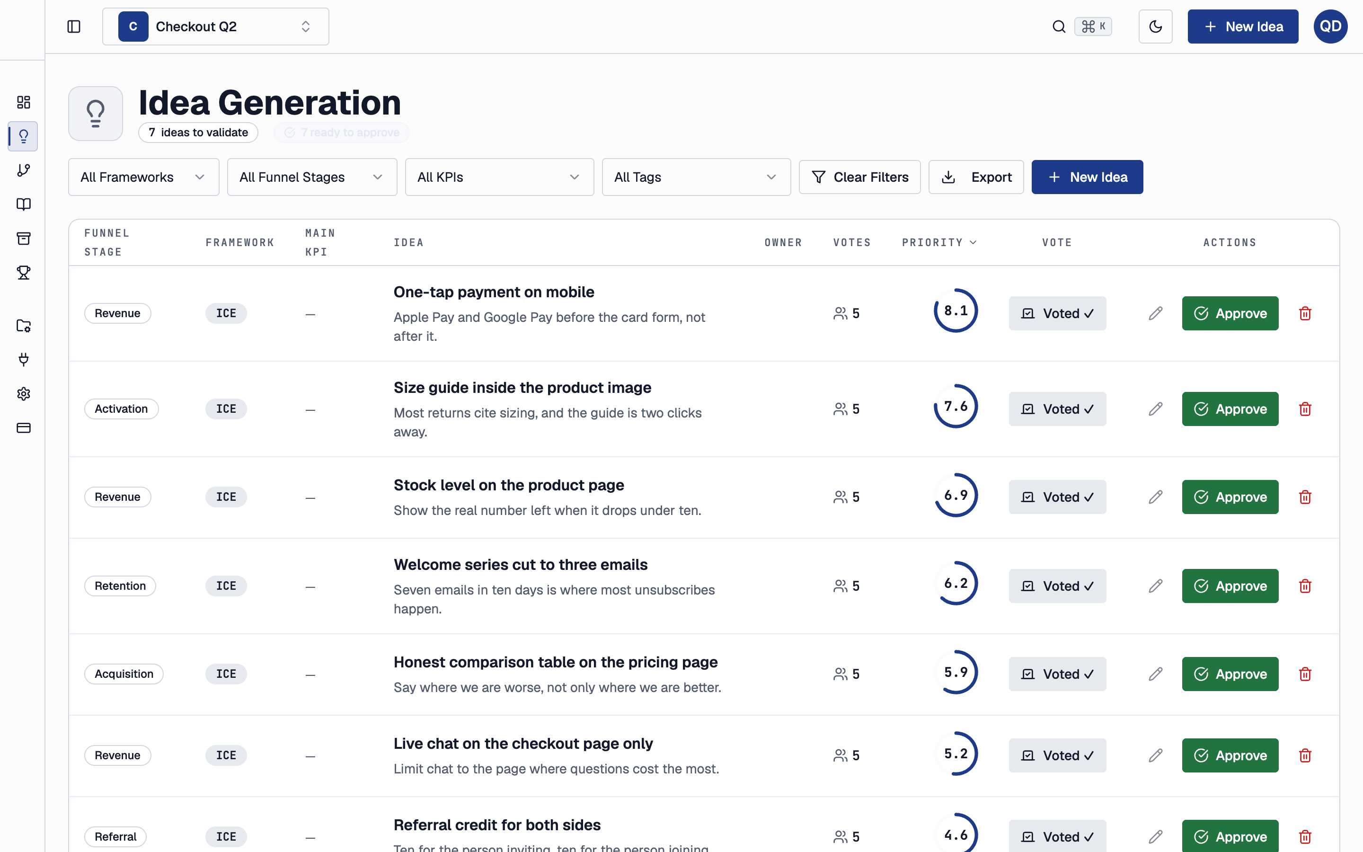Toggle the sidebar panel icon
The image size is (1363, 852).
[x=74, y=27]
